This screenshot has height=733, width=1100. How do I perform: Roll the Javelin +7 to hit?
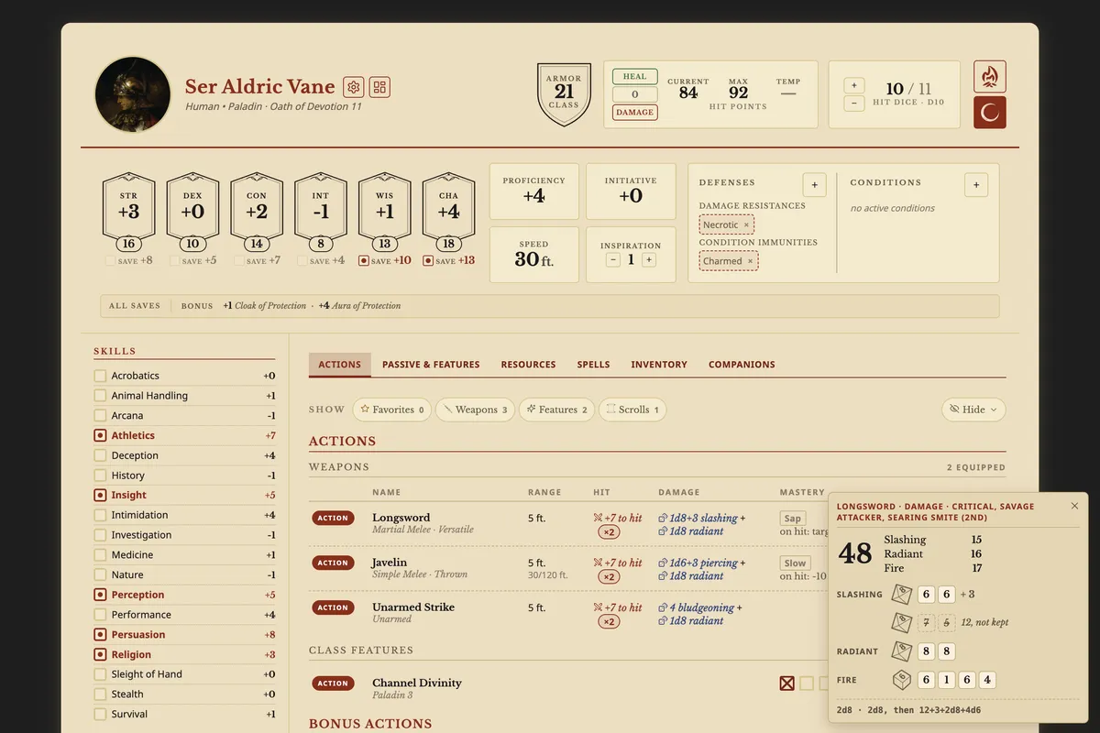pyautogui.click(x=618, y=563)
